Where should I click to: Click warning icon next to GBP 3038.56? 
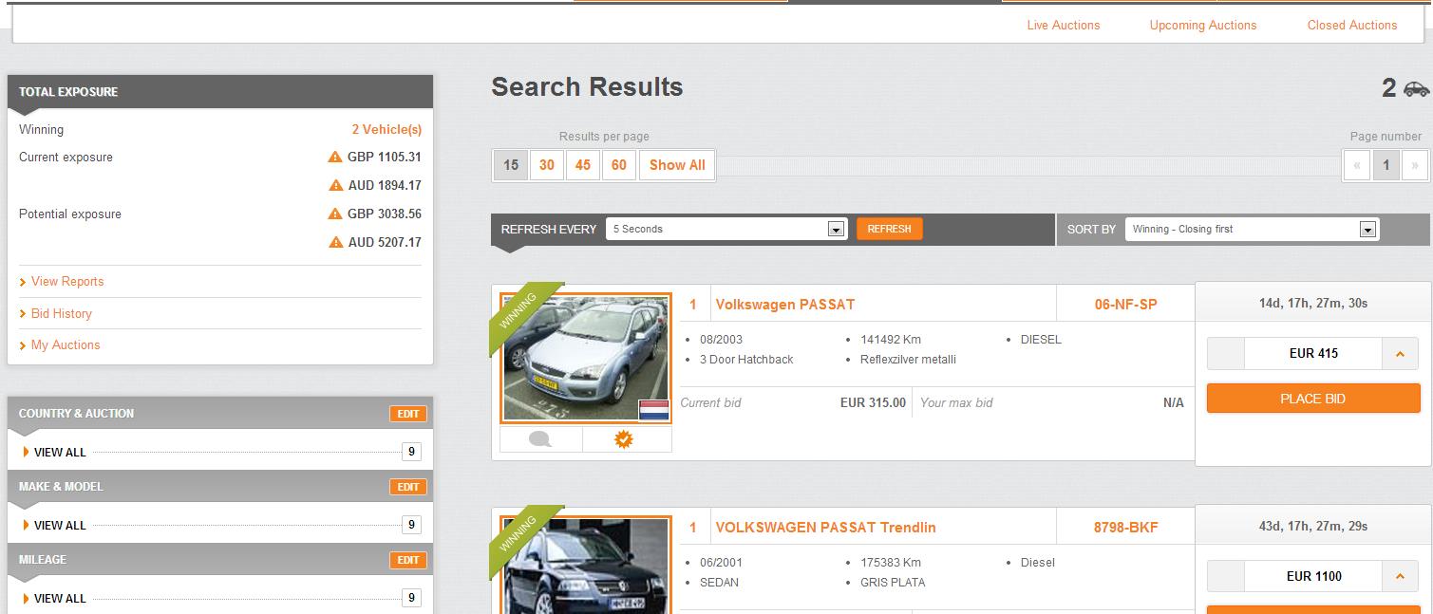point(335,214)
